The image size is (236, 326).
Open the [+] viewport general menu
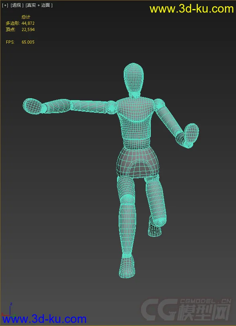[5, 5]
